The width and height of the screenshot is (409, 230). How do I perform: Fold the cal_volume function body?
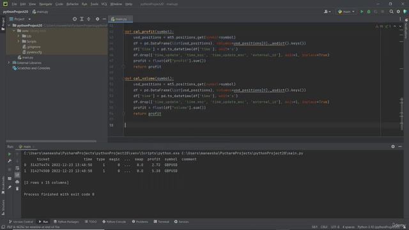coord(123,79)
